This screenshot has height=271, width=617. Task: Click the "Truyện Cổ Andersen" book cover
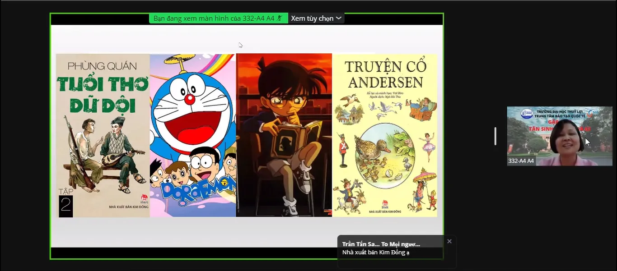tap(384, 135)
